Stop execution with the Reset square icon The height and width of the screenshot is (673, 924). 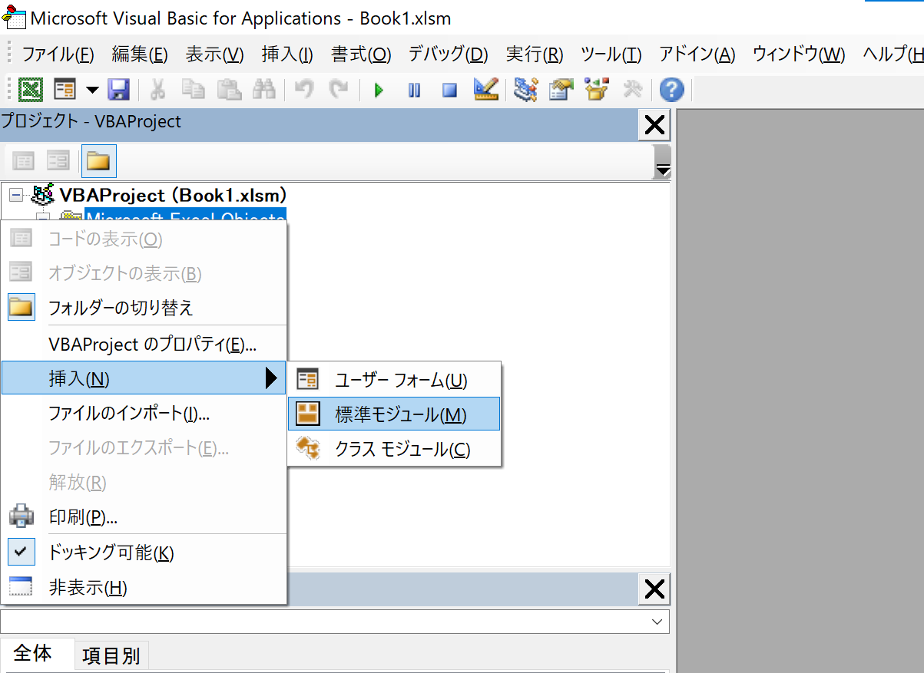[449, 90]
